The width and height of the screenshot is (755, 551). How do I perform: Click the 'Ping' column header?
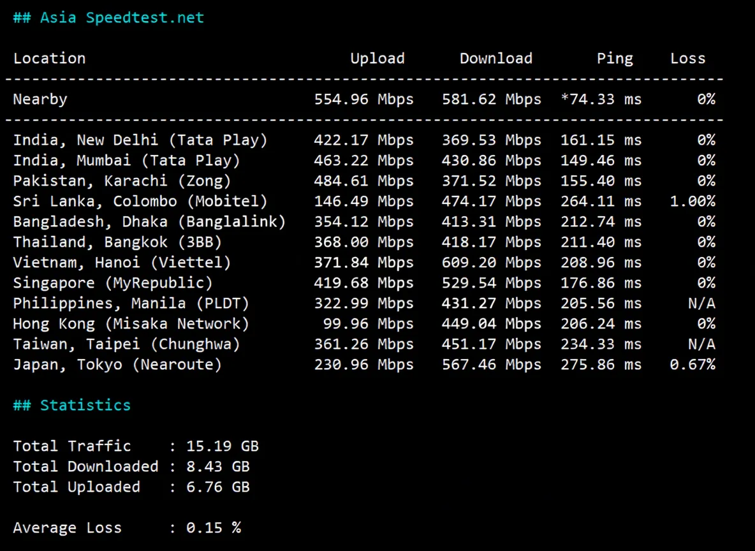point(615,59)
